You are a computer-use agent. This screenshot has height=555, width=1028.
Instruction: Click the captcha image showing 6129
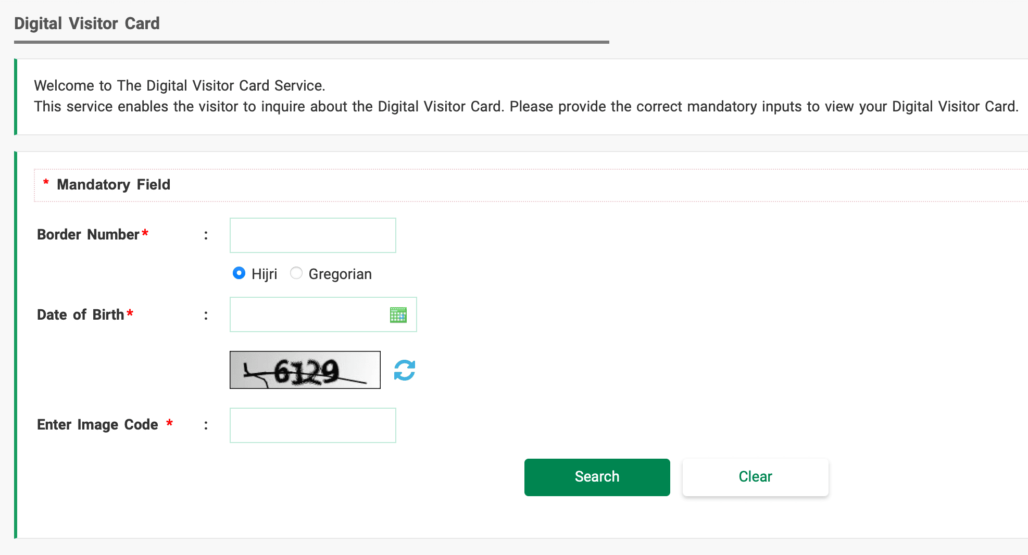point(305,370)
